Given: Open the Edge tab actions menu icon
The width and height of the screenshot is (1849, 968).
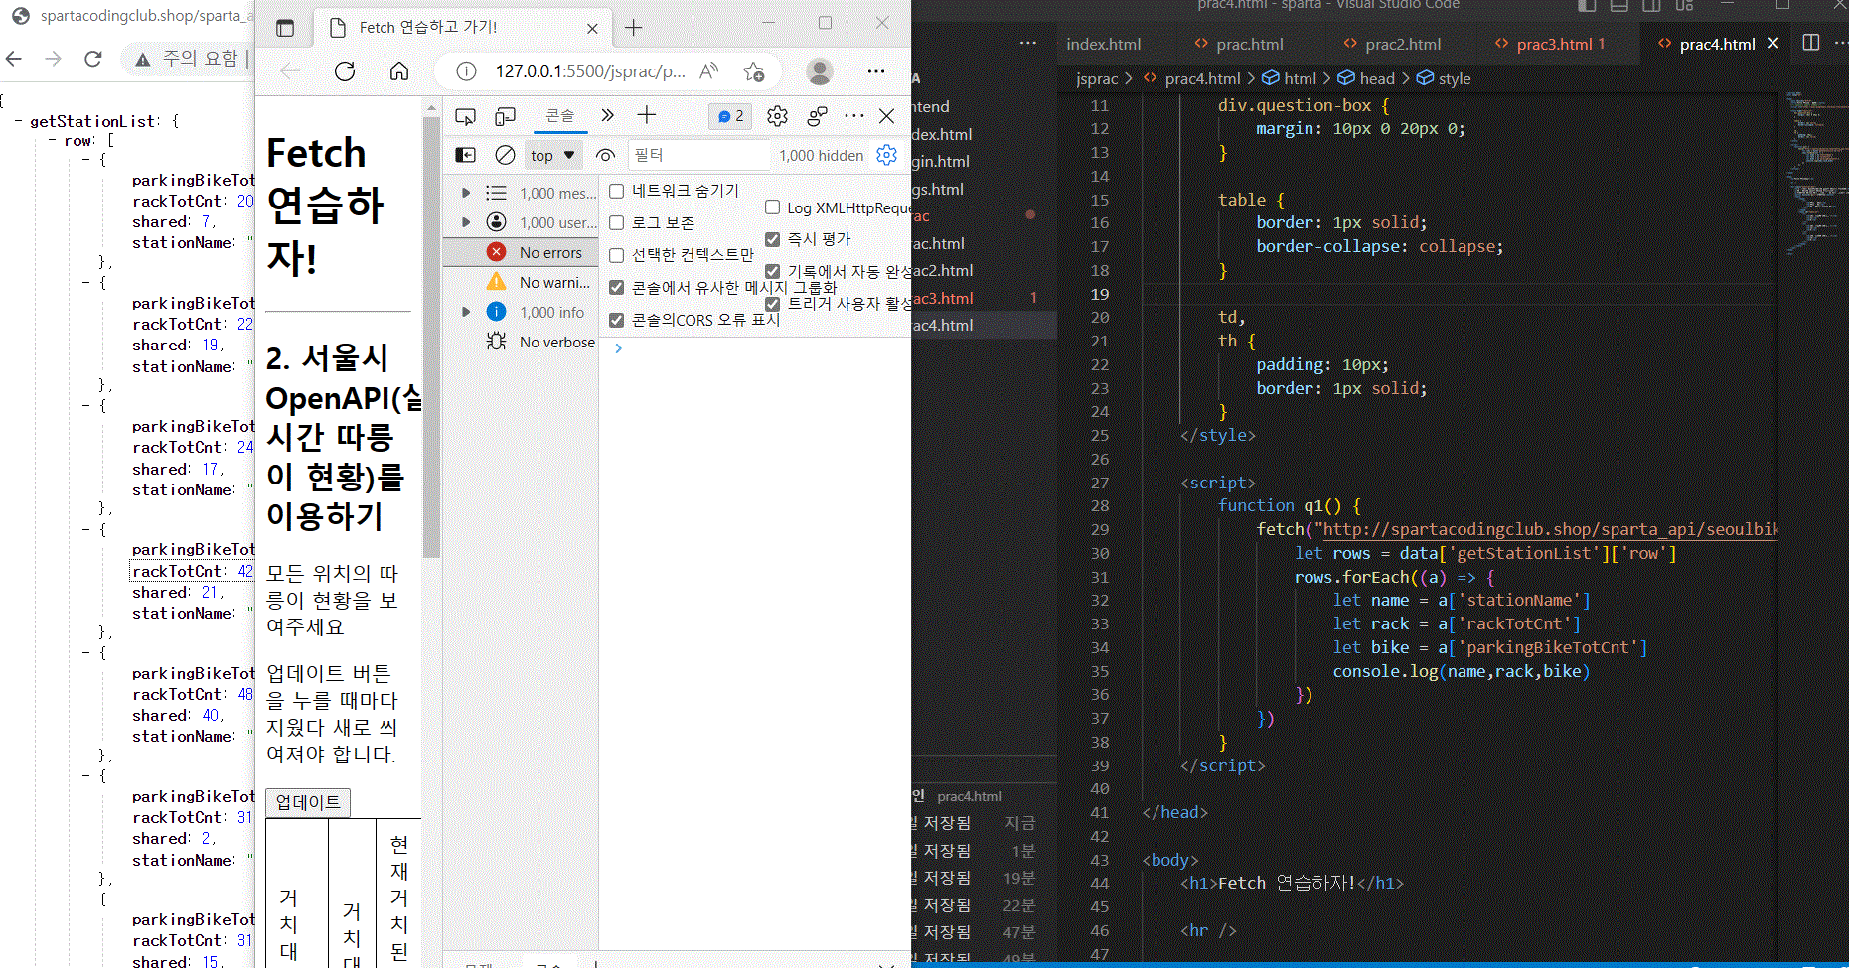Looking at the screenshot, I should [285, 28].
